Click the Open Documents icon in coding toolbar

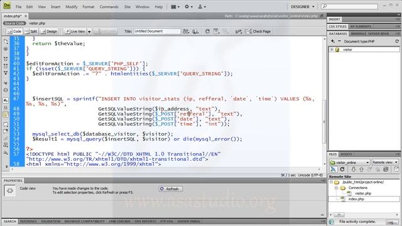point(6,41)
